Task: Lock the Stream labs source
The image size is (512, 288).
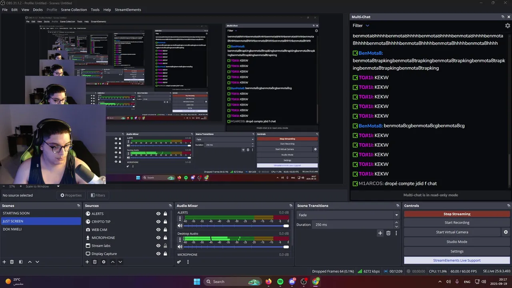Action: 165,246
